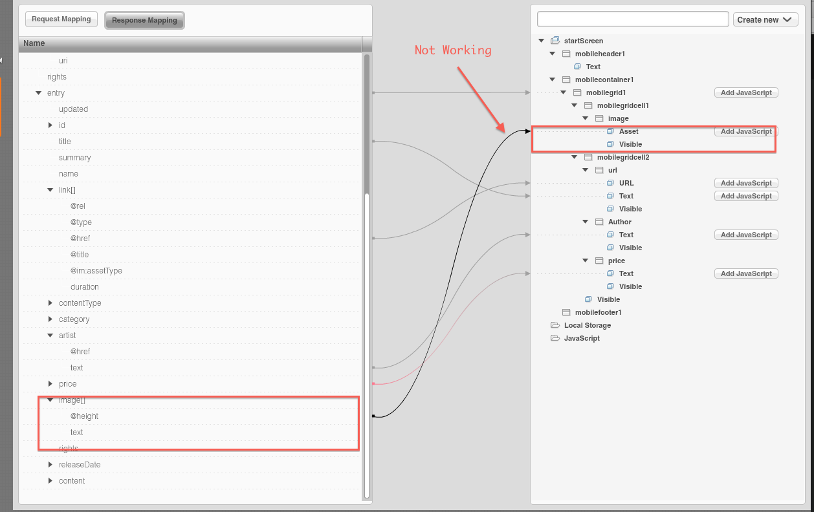Screen dimensions: 814x512
Task: Click the URL property icon
Action: coord(610,183)
